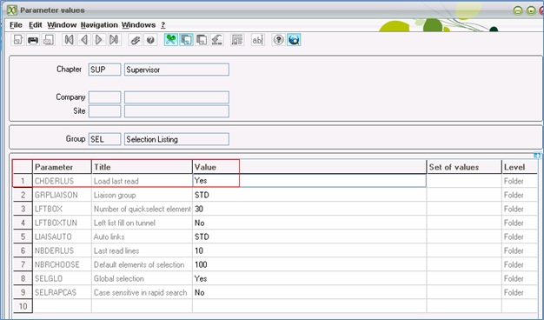Click the highlighted overlapping windows icon

tap(186, 40)
